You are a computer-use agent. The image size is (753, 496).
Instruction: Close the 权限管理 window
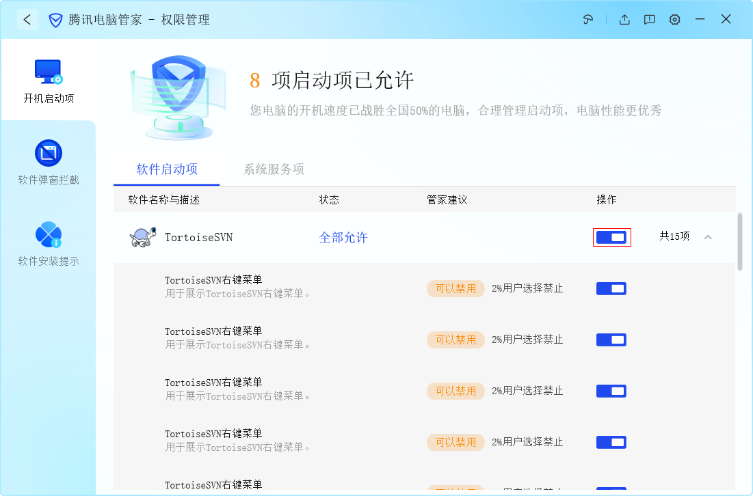click(726, 19)
